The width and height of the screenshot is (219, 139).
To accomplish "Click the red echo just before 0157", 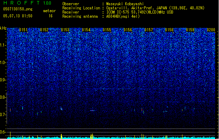I will point(142,109).
